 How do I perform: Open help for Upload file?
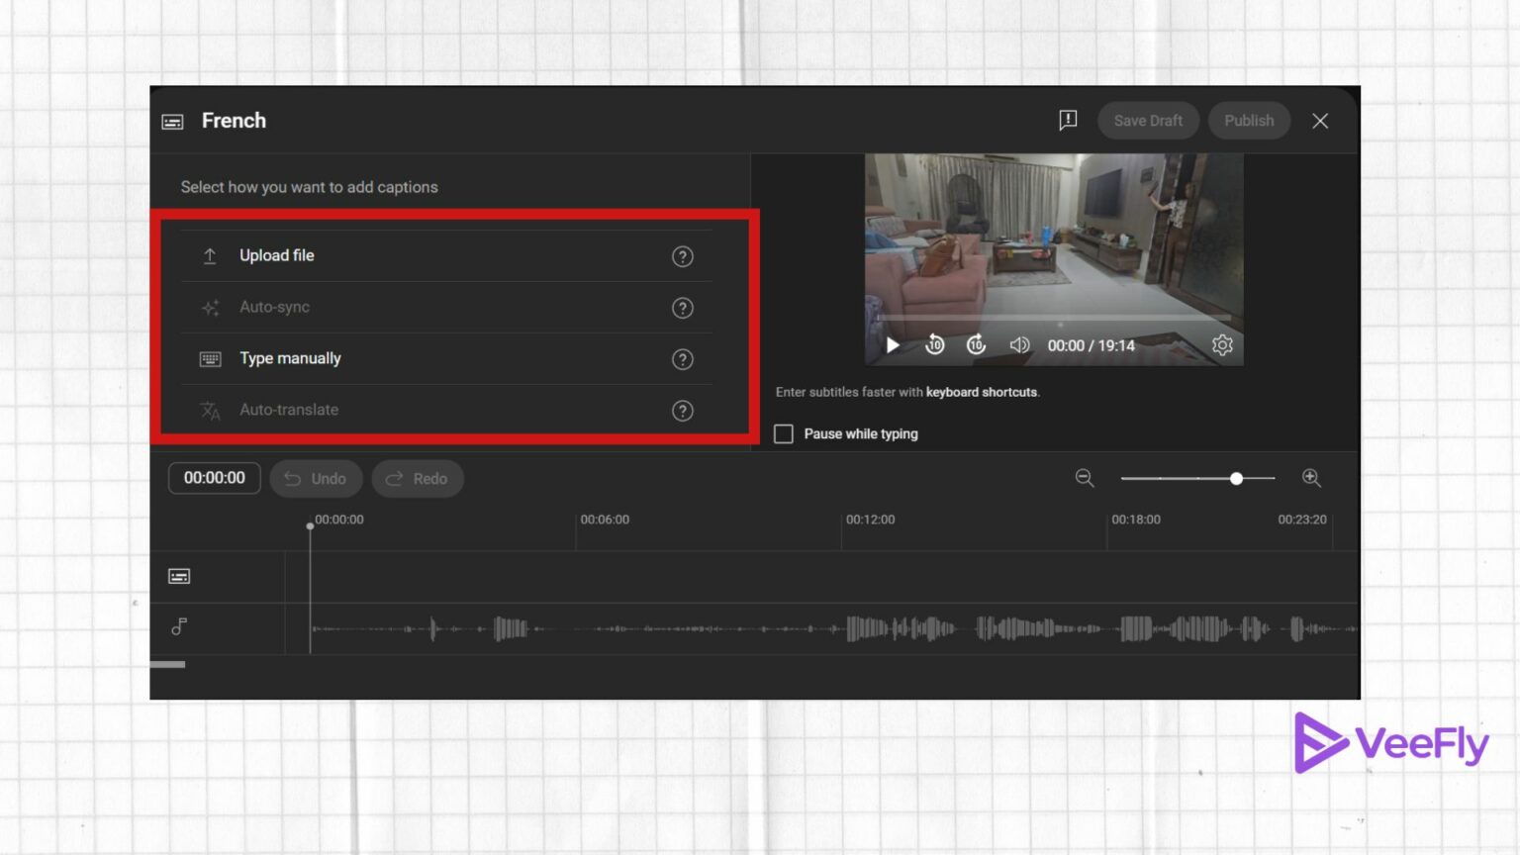pos(683,256)
